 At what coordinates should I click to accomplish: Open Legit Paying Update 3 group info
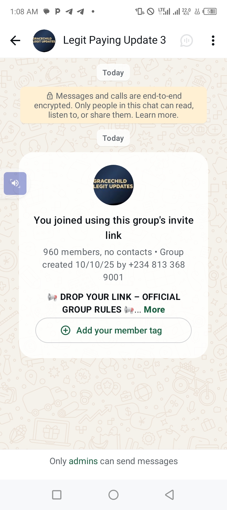114,40
